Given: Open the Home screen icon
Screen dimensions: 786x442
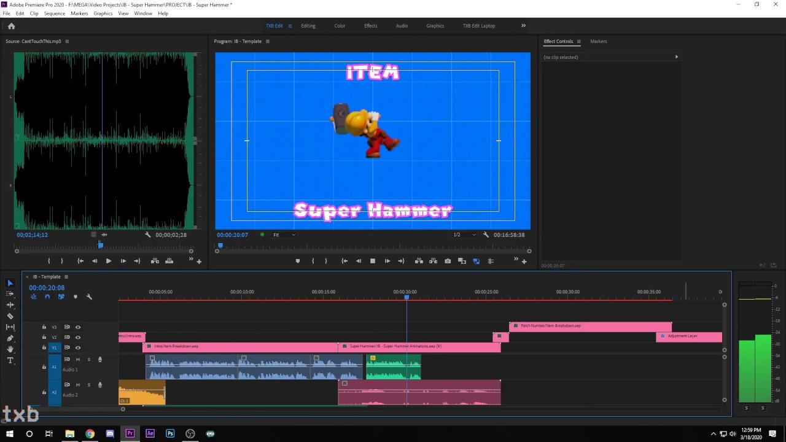Looking at the screenshot, I should click(11, 26).
